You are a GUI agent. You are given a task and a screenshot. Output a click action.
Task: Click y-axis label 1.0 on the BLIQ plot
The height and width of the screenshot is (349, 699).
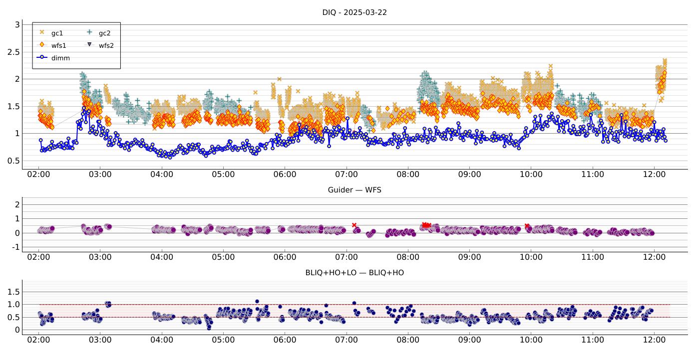[x=13, y=304]
